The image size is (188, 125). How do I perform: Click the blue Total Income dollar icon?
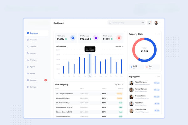73,38
